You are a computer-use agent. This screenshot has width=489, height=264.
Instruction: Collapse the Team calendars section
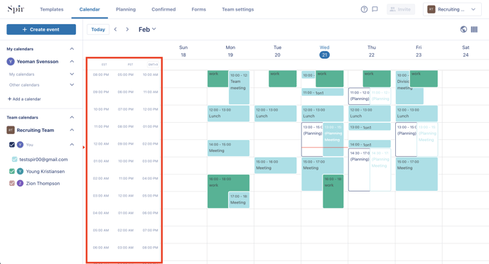click(72, 117)
